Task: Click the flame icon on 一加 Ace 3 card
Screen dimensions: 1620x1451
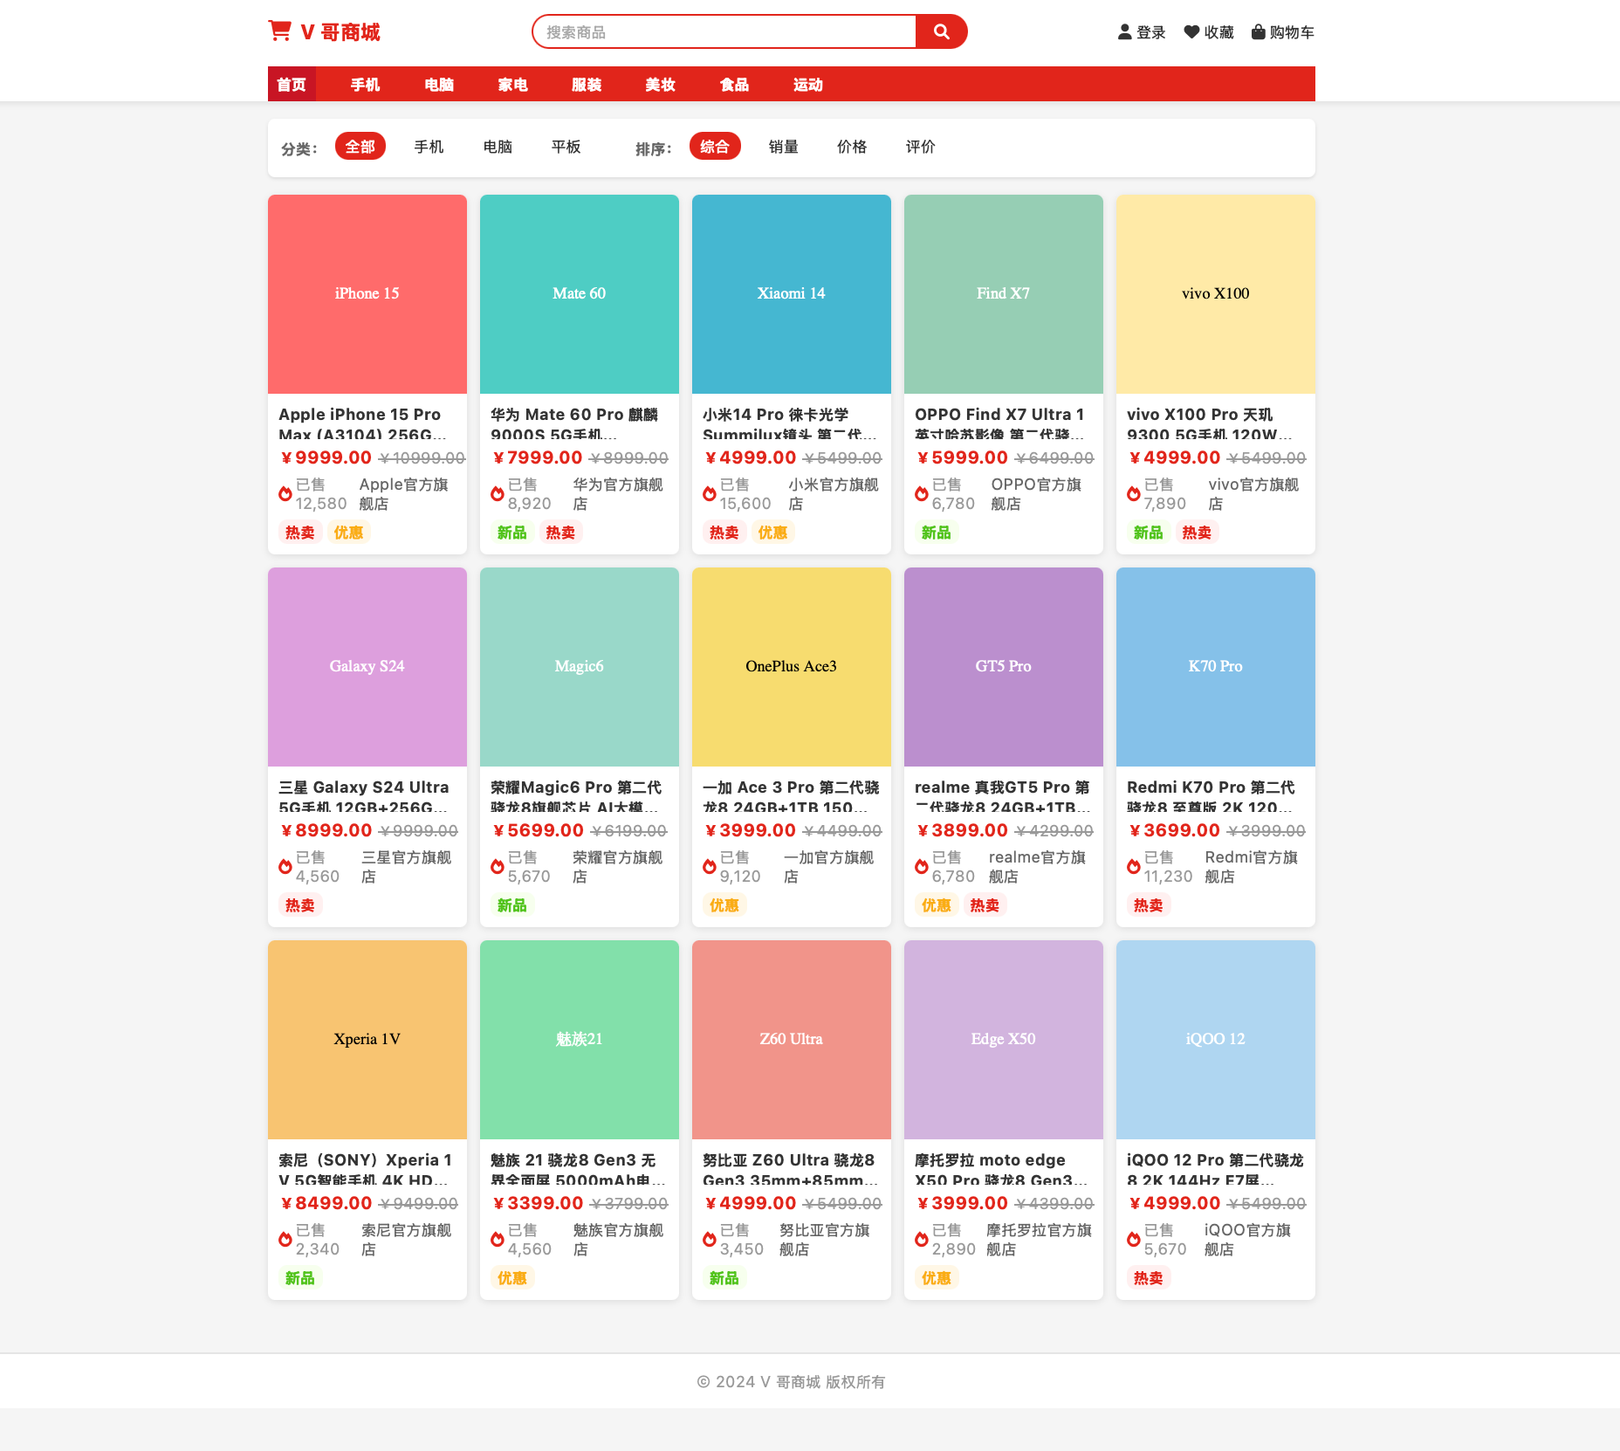Action: coord(710,867)
